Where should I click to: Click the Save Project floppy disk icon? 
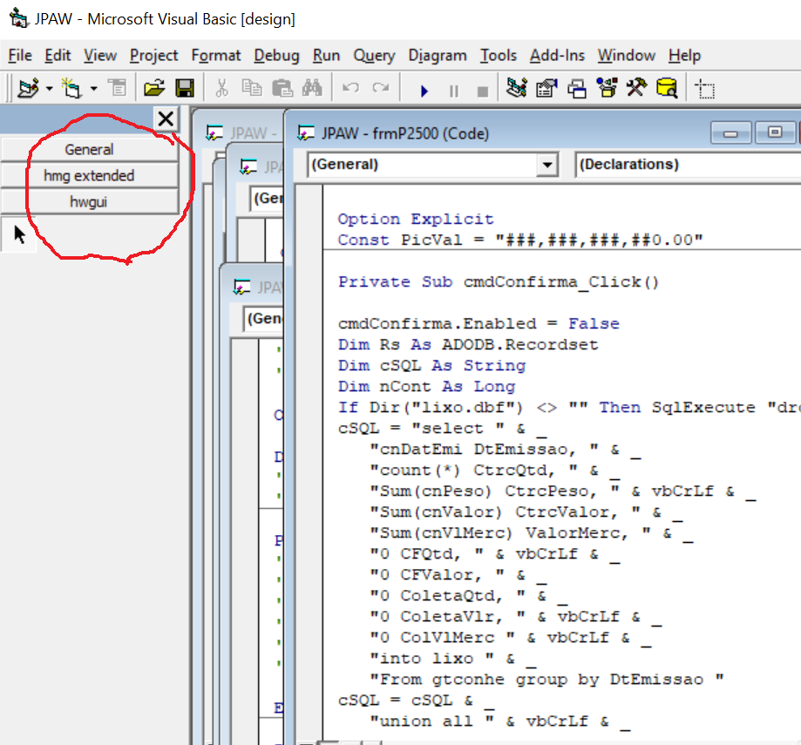coord(184,88)
